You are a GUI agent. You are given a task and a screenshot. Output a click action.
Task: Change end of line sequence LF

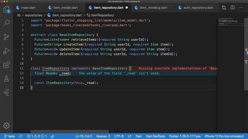[x=129, y=136]
